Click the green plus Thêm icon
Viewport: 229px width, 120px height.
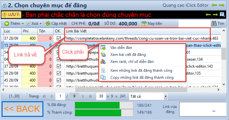7,23
